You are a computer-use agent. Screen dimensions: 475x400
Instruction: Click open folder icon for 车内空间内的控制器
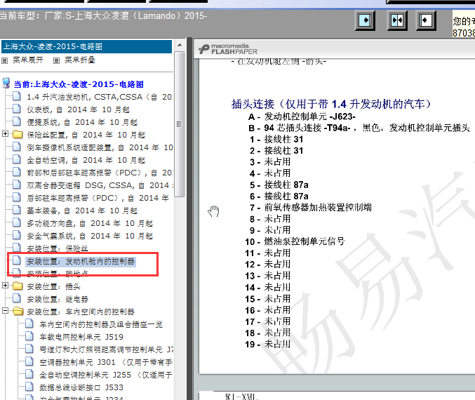18,311
